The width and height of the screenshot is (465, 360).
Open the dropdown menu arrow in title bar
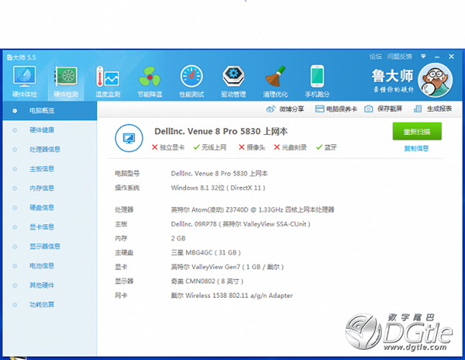click(x=423, y=56)
